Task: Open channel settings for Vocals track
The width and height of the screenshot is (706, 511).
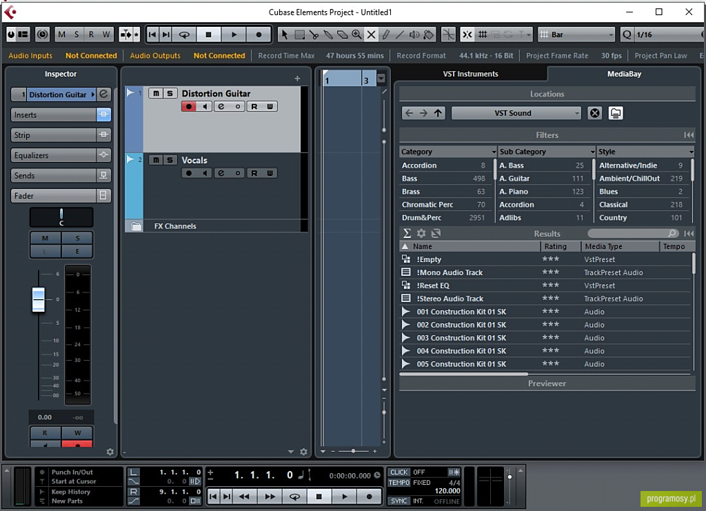Action: (x=221, y=173)
